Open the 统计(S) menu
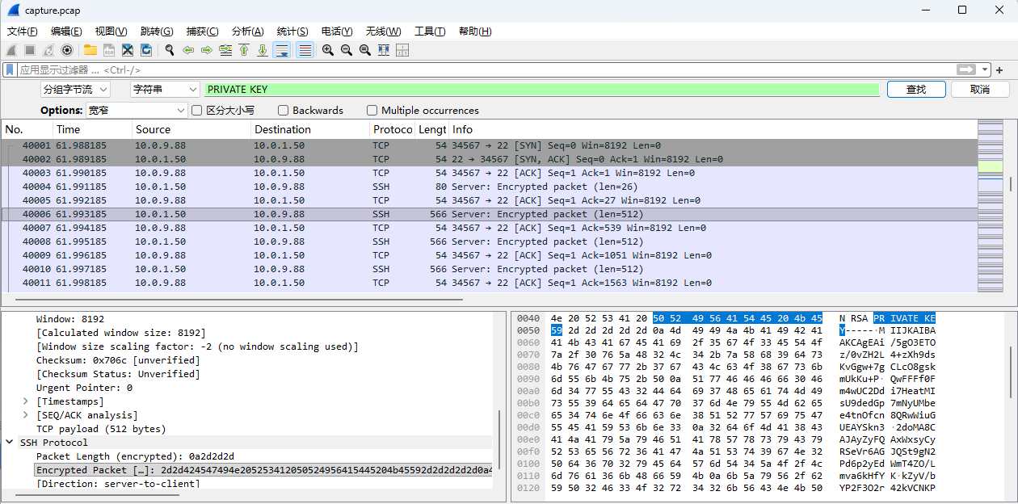Viewport: 1018px width, 504px height. 292,31
